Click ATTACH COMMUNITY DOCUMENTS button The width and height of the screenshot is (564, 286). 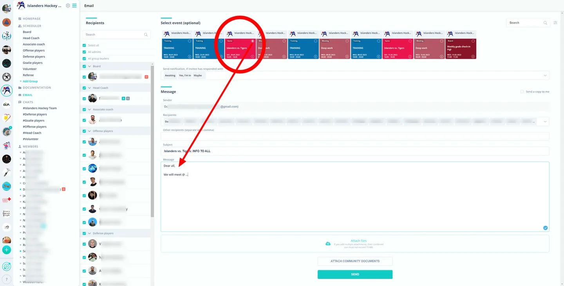(x=355, y=261)
